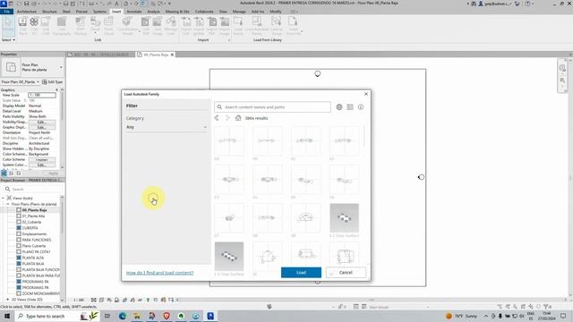Open File Explorer from the taskbar
This screenshot has height=322, width=573.
(137, 316)
